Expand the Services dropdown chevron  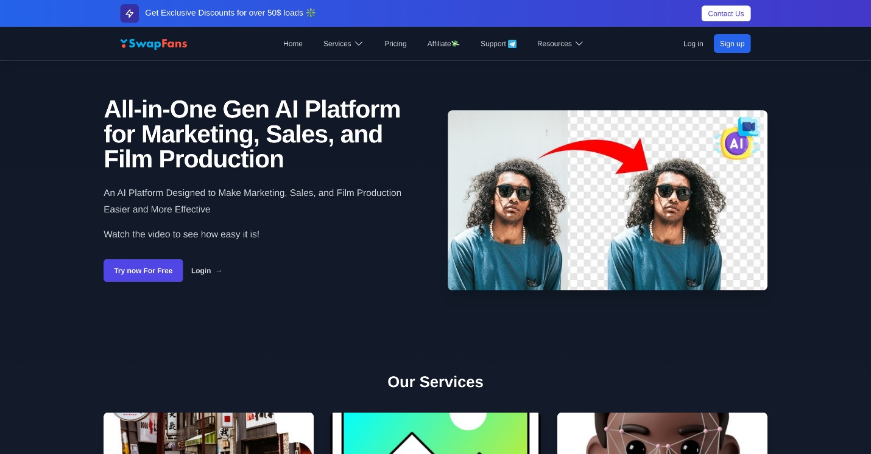click(x=359, y=44)
